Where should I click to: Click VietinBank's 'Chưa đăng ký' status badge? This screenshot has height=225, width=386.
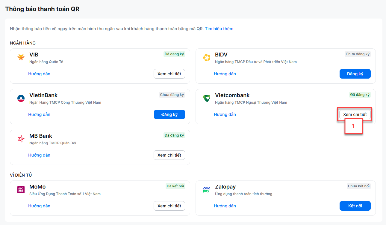(172, 95)
